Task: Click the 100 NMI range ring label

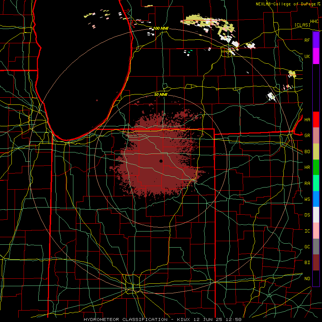Action: (161, 28)
